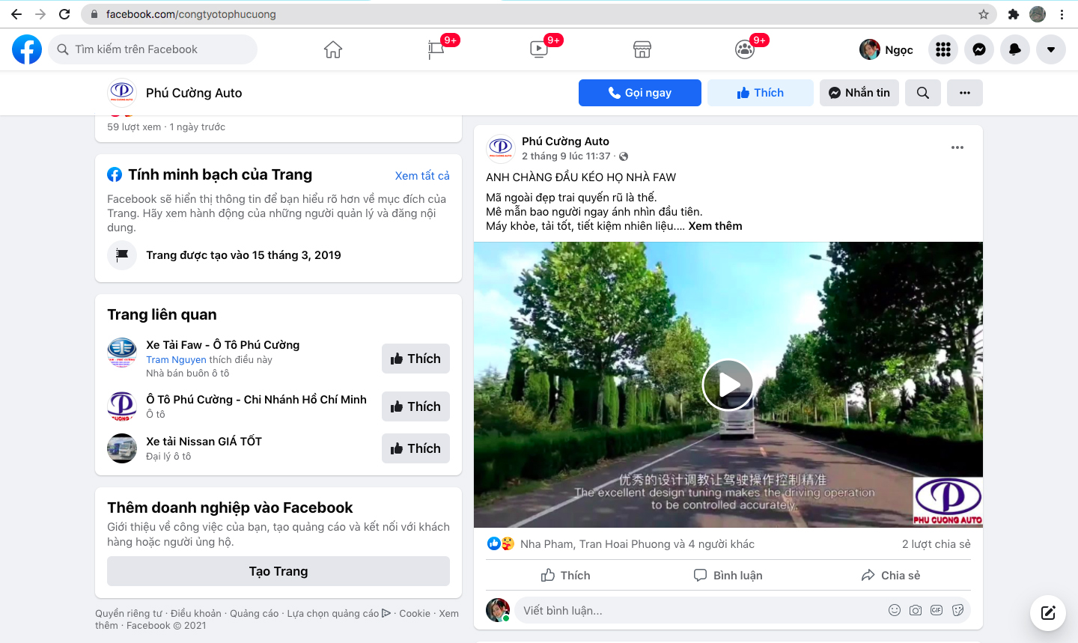This screenshot has width=1078, height=643.
Task: Go back in browser
Action: [16, 14]
